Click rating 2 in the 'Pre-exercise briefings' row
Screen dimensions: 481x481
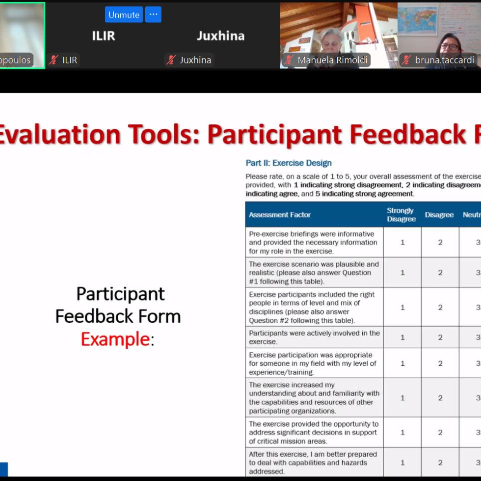tap(440, 242)
